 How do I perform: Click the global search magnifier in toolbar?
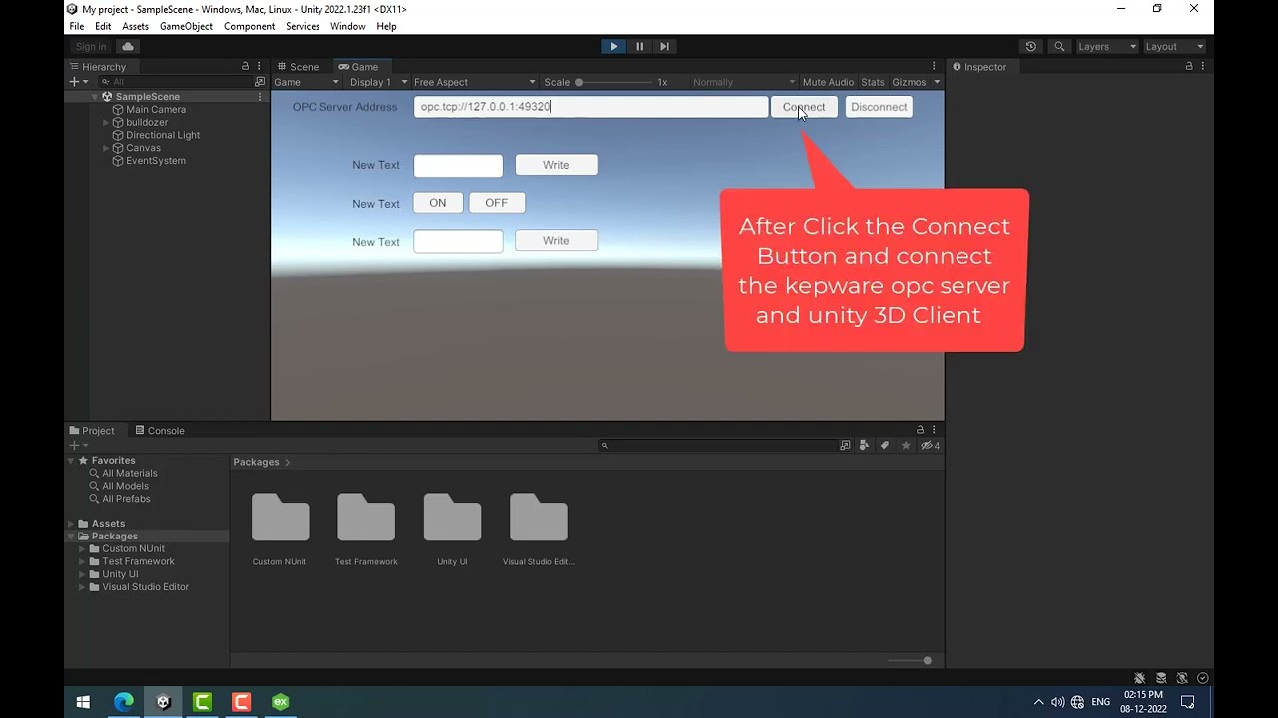click(1059, 46)
